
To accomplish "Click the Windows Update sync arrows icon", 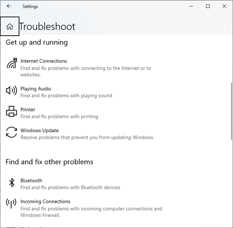I will 12,132.
